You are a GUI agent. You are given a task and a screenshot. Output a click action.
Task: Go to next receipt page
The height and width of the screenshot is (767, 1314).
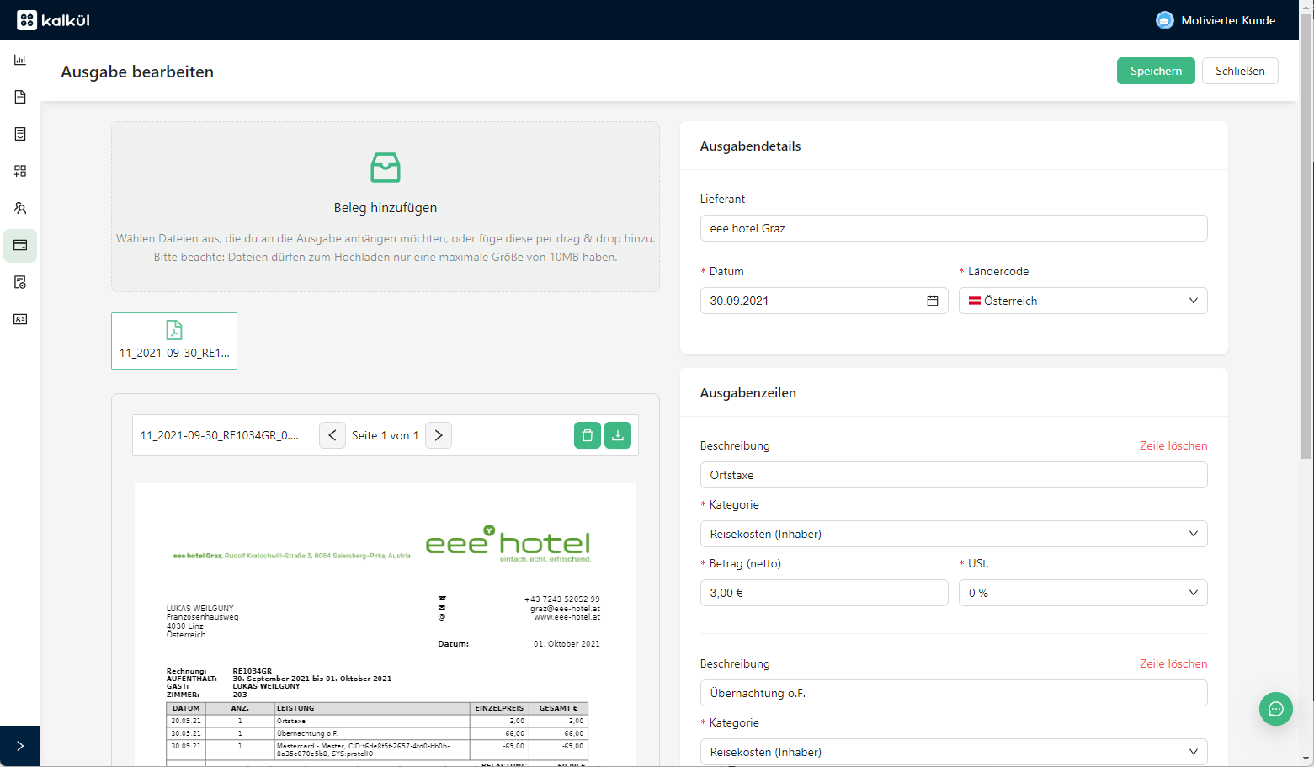click(x=439, y=435)
